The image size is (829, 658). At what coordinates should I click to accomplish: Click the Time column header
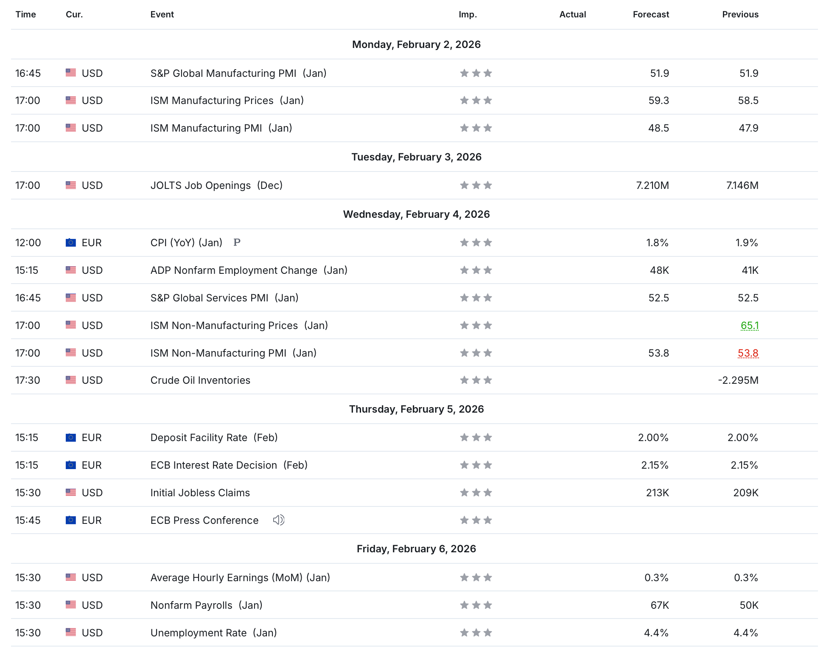tap(25, 14)
